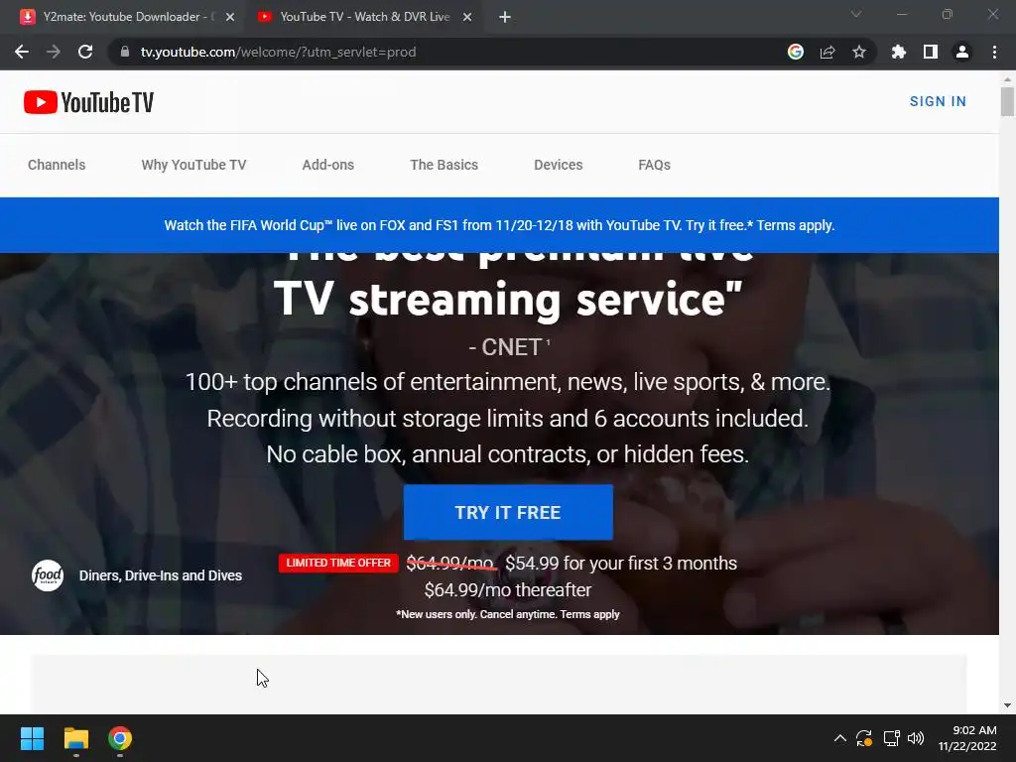Open the Chrome profile icon
The height and width of the screenshot is (762, 1016).
click(x=962, y=52)
